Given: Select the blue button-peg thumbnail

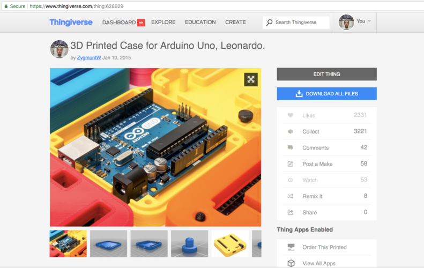Looking at the screenshot, I should pos(190,244).
